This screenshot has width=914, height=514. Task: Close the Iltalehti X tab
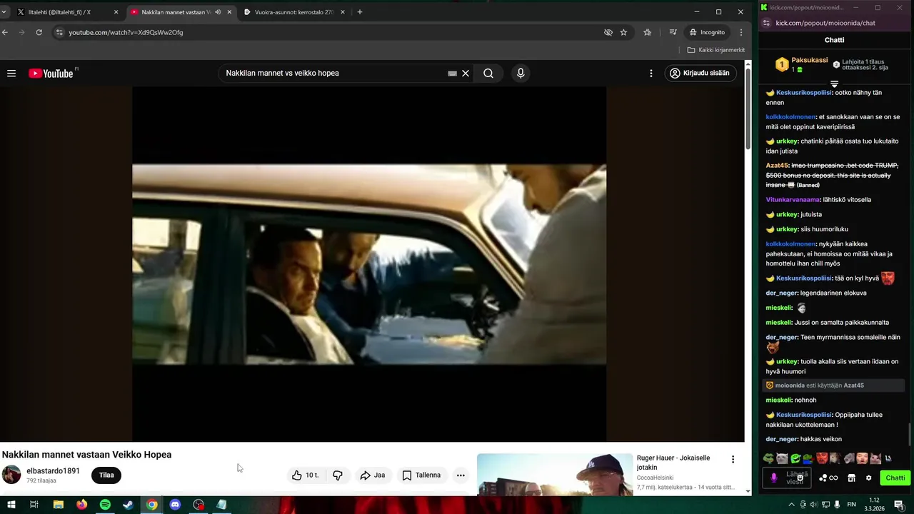pyautogui.click(x=116, y=12)
